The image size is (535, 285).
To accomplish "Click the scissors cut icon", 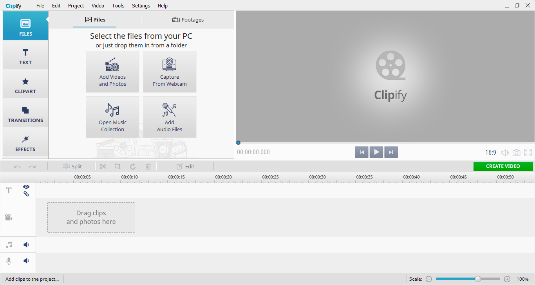I will [103, 166].
